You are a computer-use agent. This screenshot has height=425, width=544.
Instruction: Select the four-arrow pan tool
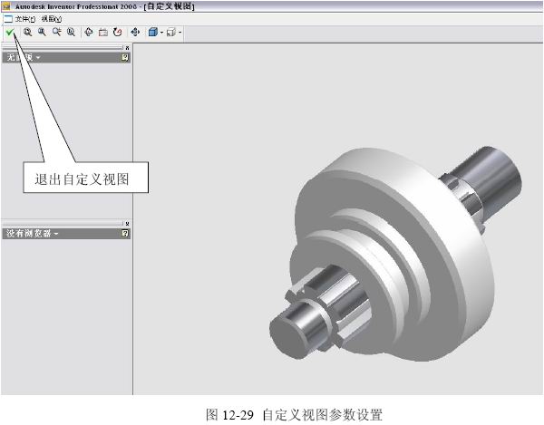point(135,33)
